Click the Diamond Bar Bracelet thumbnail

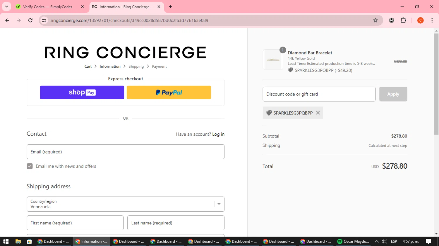pos(273,60)
